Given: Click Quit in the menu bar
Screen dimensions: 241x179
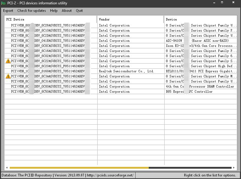Looking at the screenshot, I should [79, 10].
